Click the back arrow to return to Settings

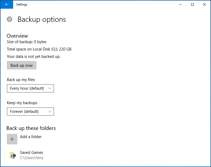pyautogui.click(x=7, y=4)
